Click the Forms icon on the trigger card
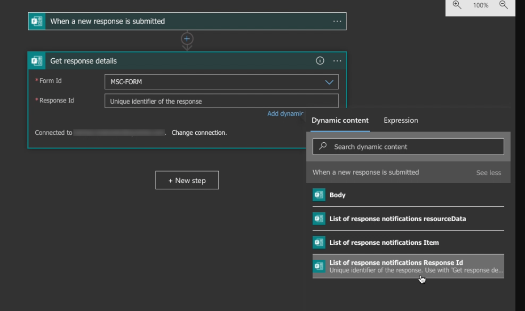 pyautogui.click(x=36, y=21)
